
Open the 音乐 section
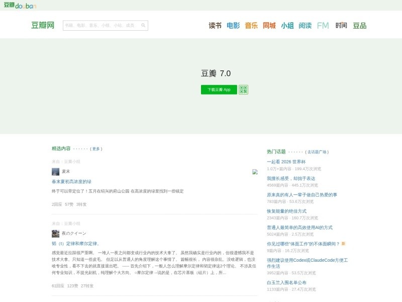pyautogui.click(x=251, y=26)
